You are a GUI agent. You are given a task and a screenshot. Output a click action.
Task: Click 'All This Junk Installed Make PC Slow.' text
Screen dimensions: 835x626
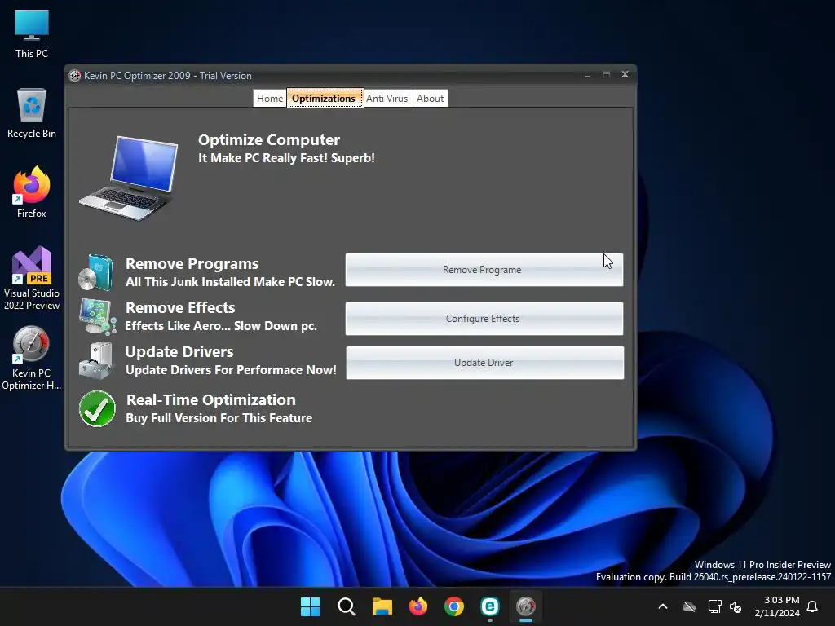pyautogui.click(x=230, y=281)
